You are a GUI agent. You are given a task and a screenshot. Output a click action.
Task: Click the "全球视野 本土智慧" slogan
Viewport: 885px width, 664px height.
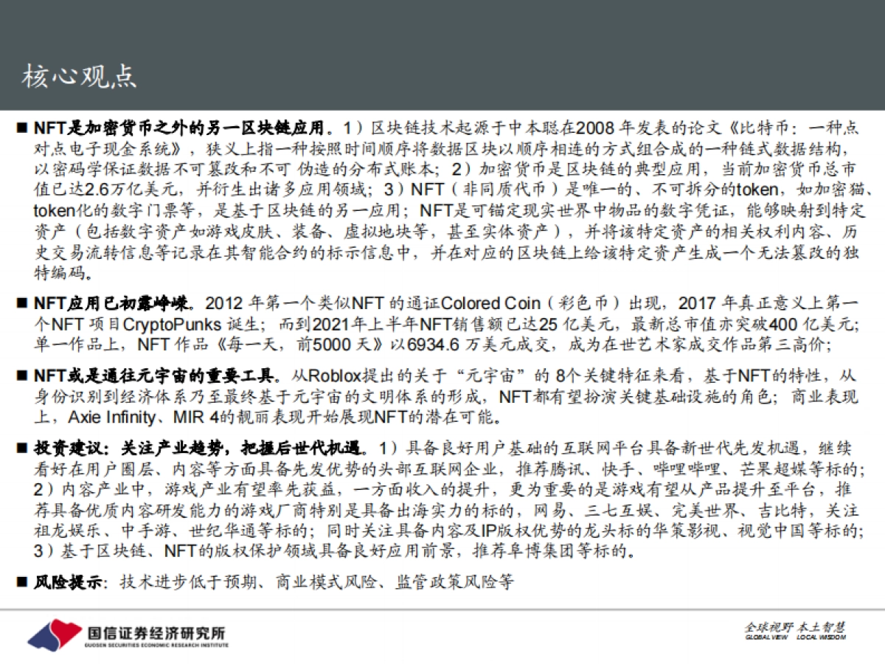797,628
